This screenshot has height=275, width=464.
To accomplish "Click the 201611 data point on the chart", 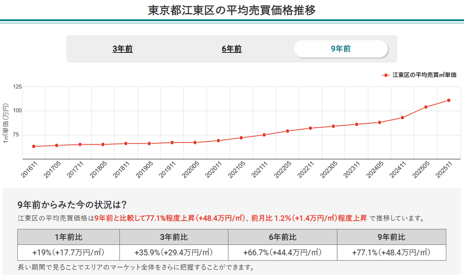I will point(34,146).
